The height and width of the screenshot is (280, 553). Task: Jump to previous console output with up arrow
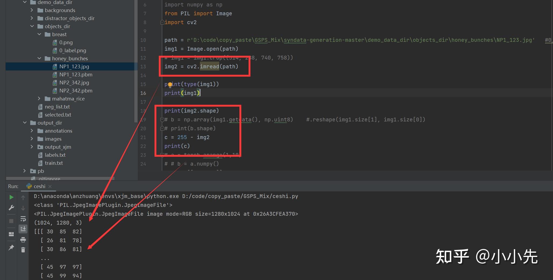[23, 197]
